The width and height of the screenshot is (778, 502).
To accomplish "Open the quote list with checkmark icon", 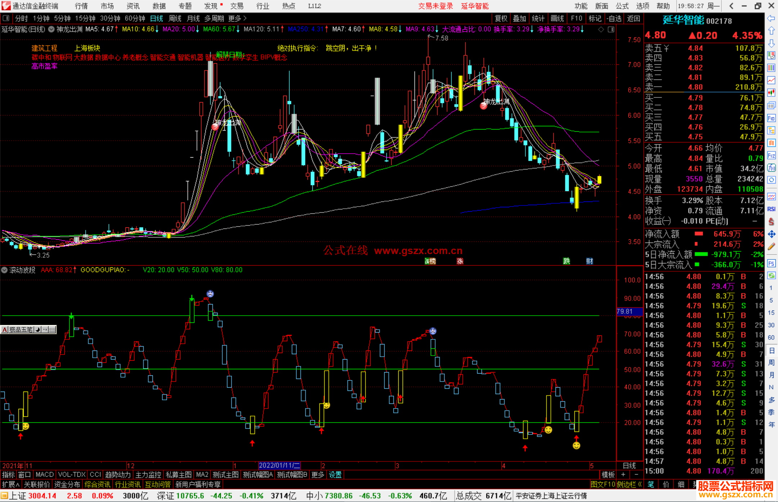I will [x=771, y=55].
